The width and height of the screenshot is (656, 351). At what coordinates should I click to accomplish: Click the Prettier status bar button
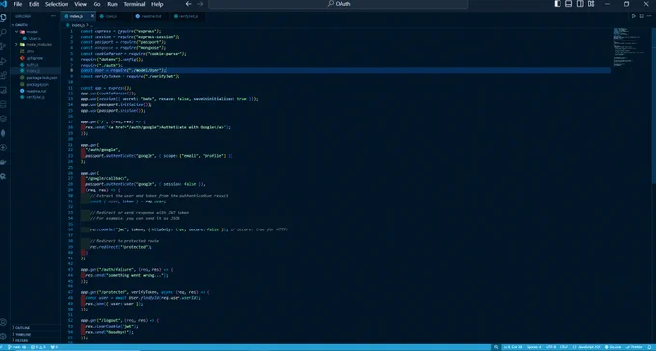point(635,347)
